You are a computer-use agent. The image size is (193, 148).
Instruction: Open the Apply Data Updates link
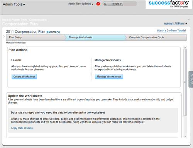[22, 128]
